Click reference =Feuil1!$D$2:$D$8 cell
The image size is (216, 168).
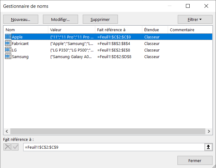[114, 57]
